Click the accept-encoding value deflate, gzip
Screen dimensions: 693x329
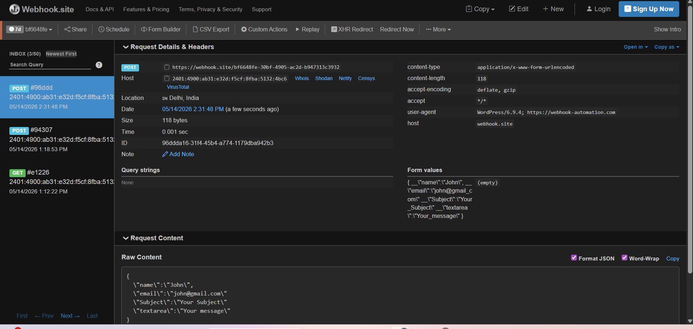496,90
